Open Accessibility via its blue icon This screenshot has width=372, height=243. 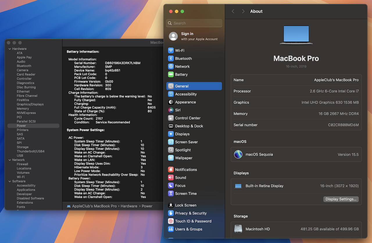(171, 94)
